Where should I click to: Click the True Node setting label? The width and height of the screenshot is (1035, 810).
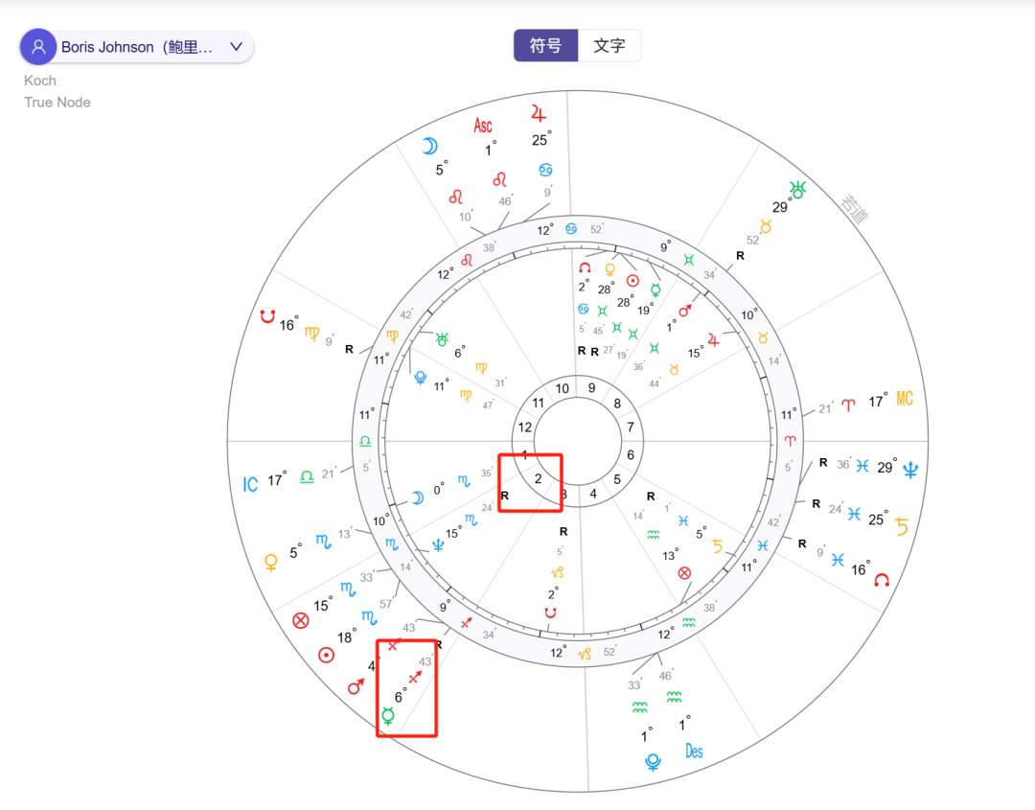point(57,102)
